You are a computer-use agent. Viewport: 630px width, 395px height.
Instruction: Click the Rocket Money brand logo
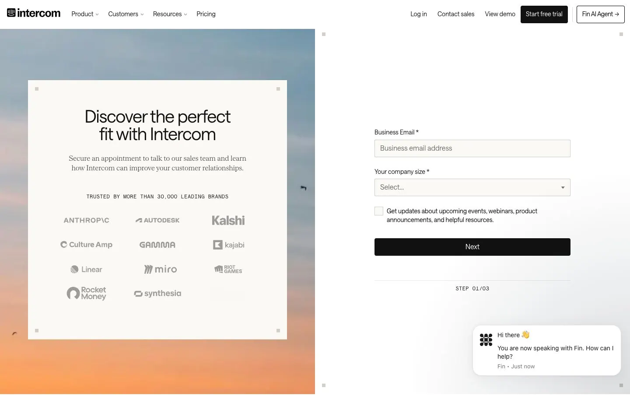87,293
